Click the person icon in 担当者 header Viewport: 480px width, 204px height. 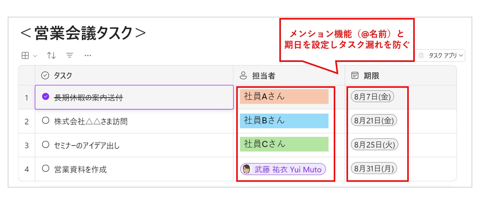(x=243, y=76)
